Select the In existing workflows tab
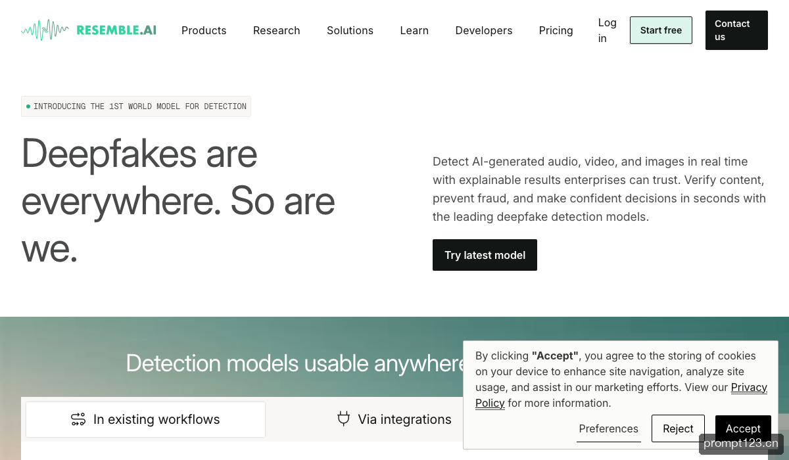The image size is (789, 460). point(145,419)
